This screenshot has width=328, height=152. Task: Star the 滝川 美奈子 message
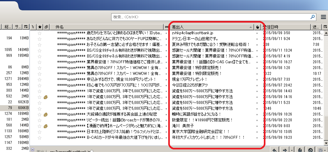(x=40, y=126)
